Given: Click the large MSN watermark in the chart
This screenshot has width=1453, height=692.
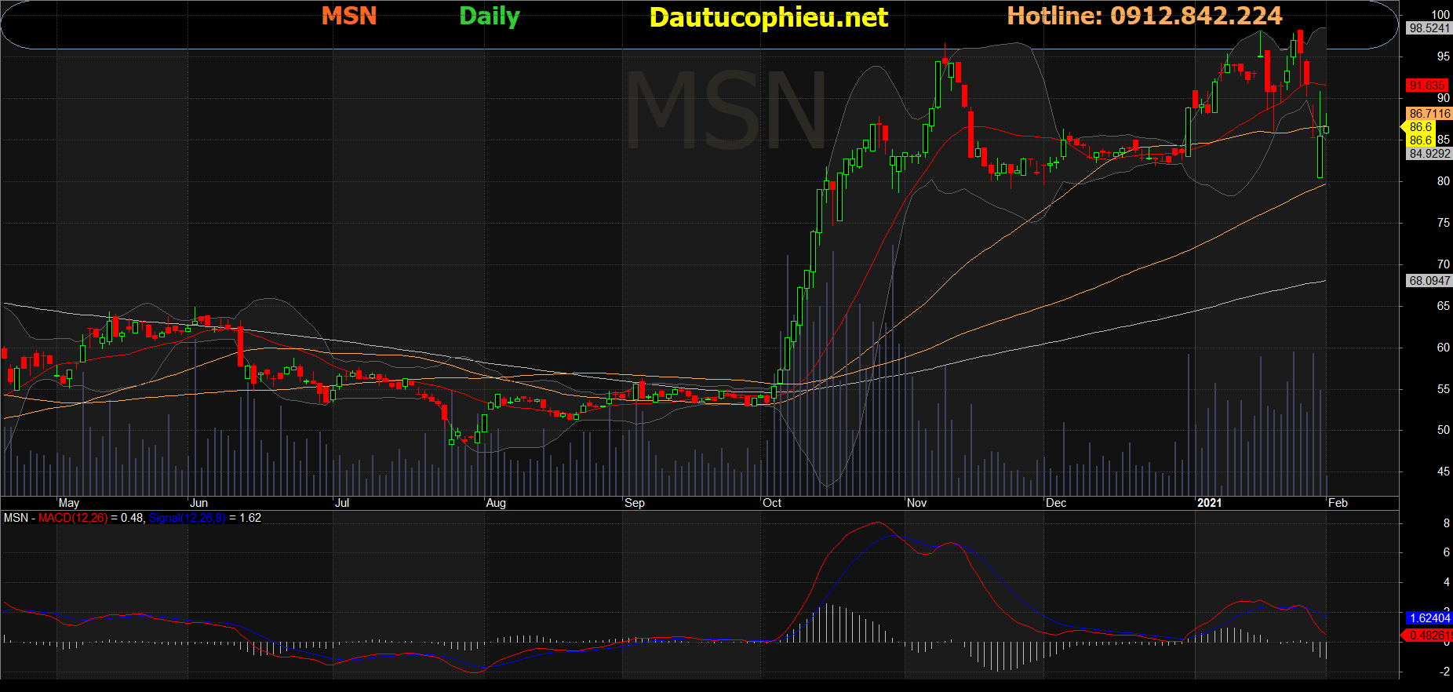Looking at the screenshot, I should 726,110.
